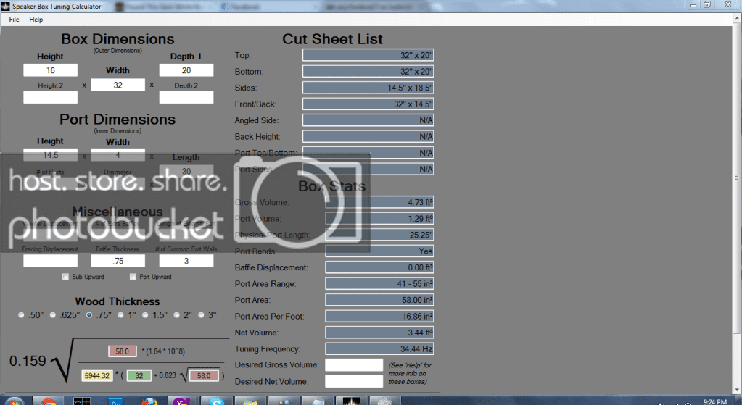The width and height of the screenshot is (742, 405).
Task: Open Firefox from the taskbar
Action: tap(149, 401)
